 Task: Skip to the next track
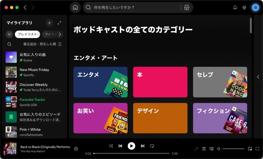(x=143, y=146)
